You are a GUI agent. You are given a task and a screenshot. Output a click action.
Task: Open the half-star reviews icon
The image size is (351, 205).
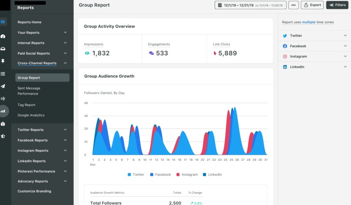(3, 136)
